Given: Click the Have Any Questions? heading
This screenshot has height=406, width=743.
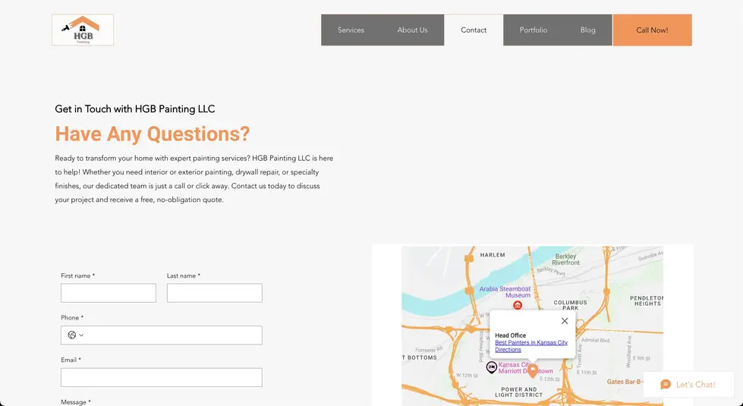Looking at the screenshot, I should click(x=152, y=134).
